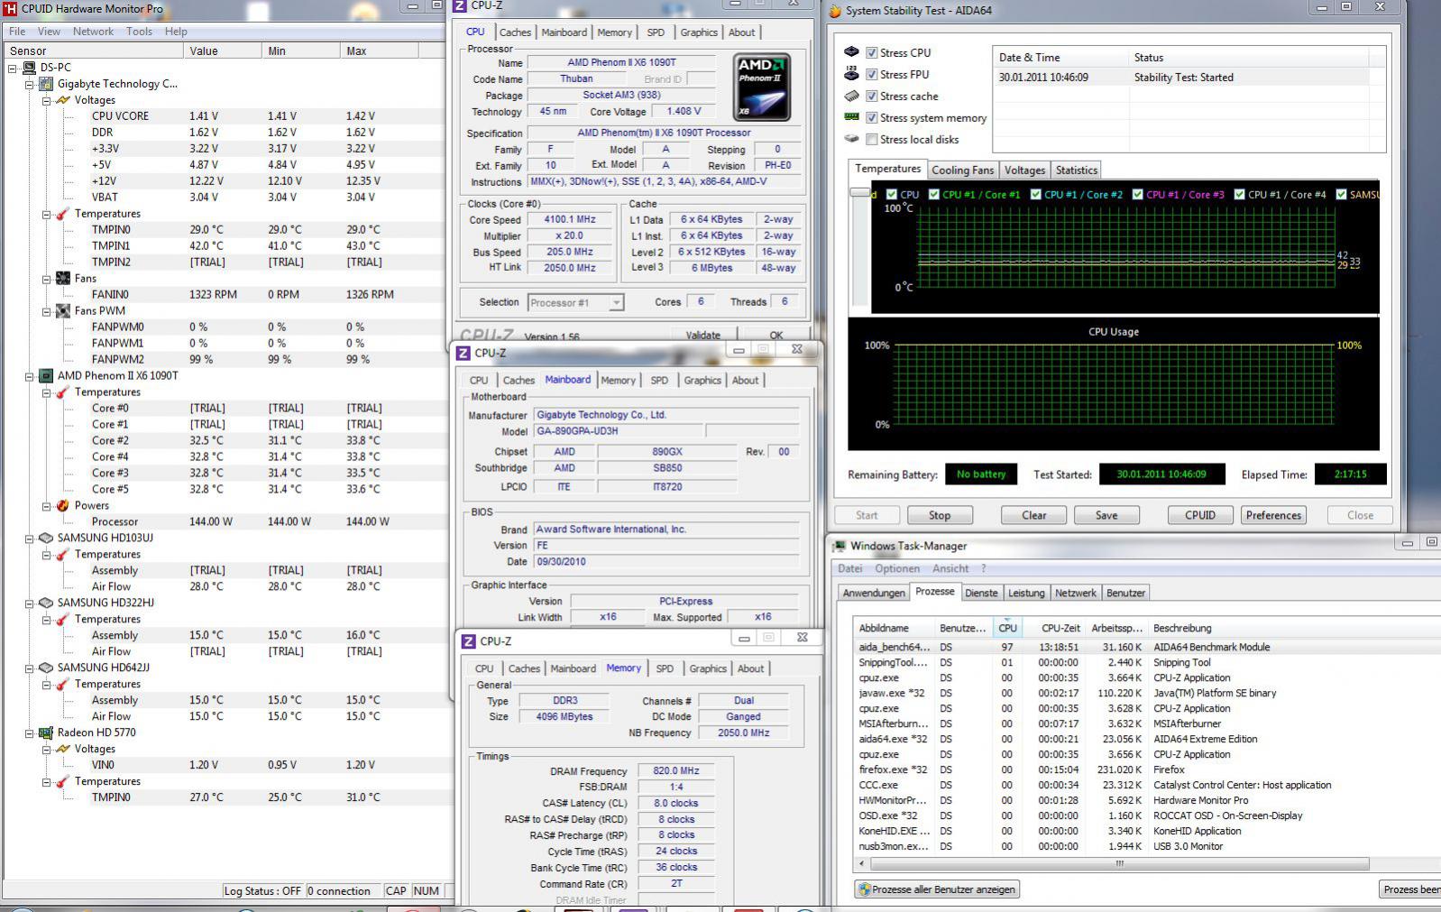Click the CPUID button in AIDA64
Image resolution: width=1441 pixels, height=912 pixels.
[1200, 515]
